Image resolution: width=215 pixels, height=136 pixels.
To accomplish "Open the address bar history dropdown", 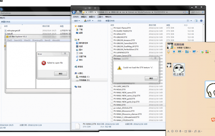I will (x=183, y=12).
